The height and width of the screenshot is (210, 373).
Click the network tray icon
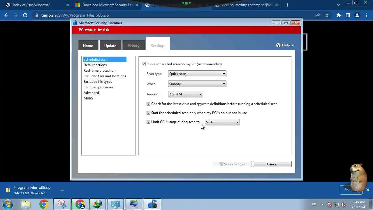337,204
